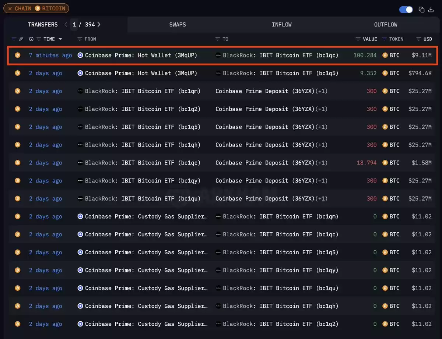Click Bitcoin chain icon in bc1q2 recipient row
442x339 pixels.
[17, 324]
